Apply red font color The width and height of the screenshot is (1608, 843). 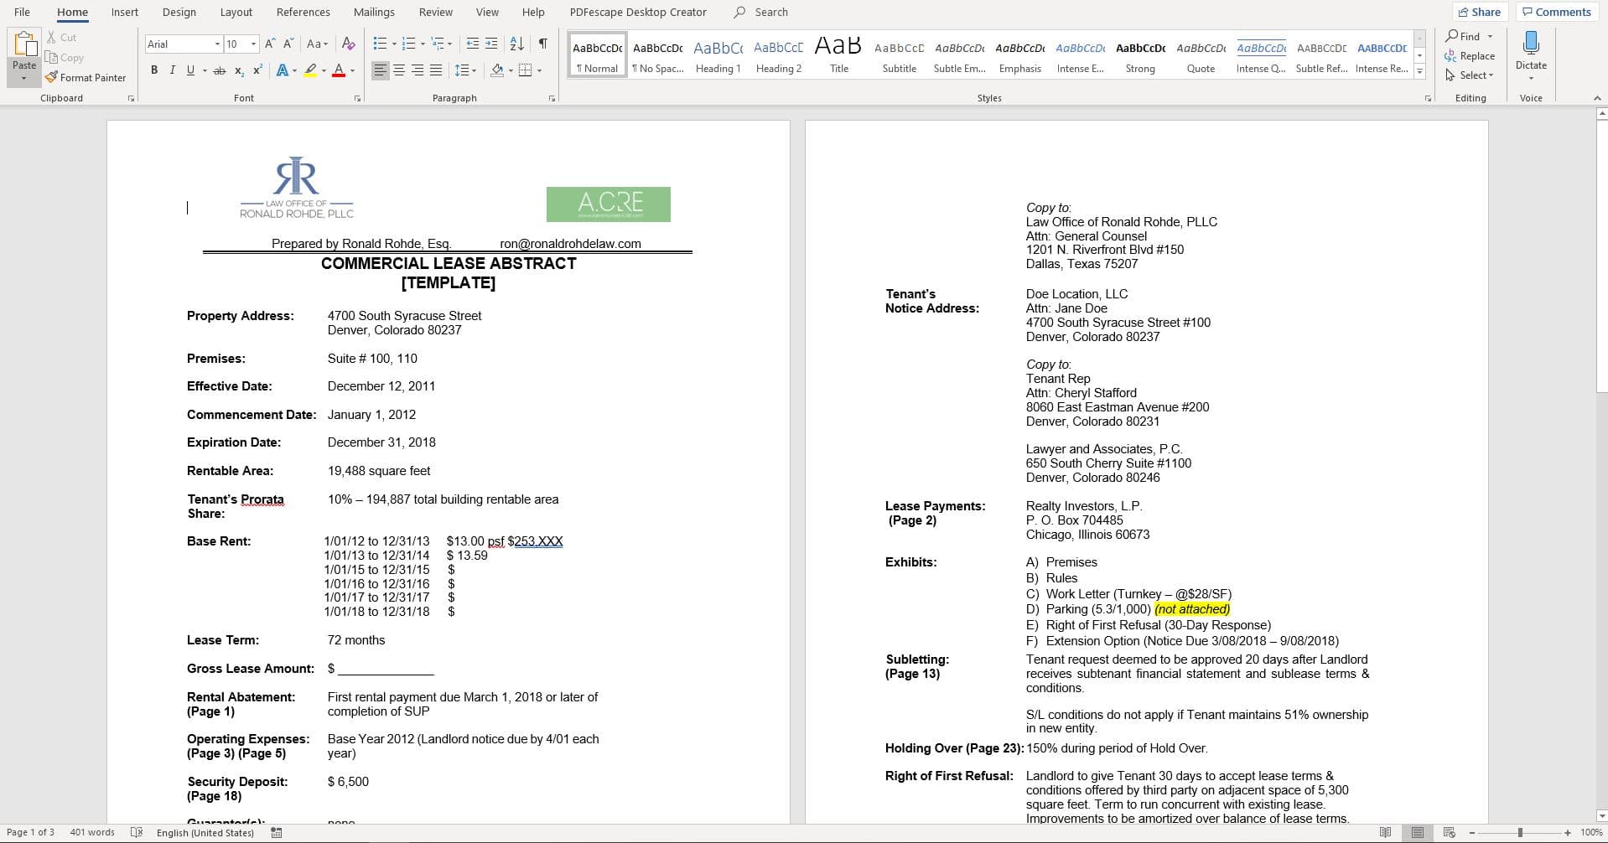339,70
